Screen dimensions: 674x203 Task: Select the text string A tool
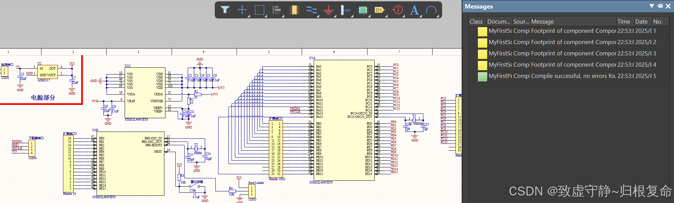414,10
